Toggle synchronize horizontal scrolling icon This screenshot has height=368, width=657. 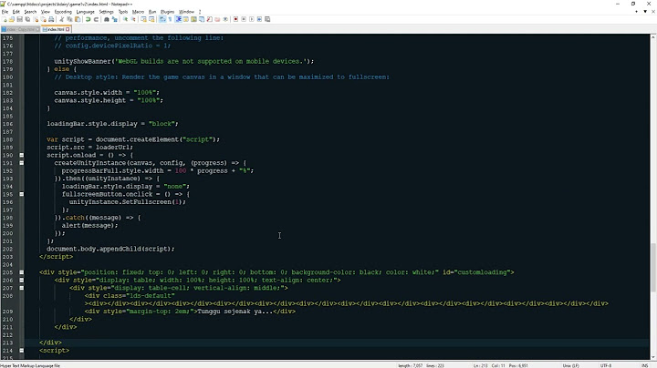[x=151, y=19]
